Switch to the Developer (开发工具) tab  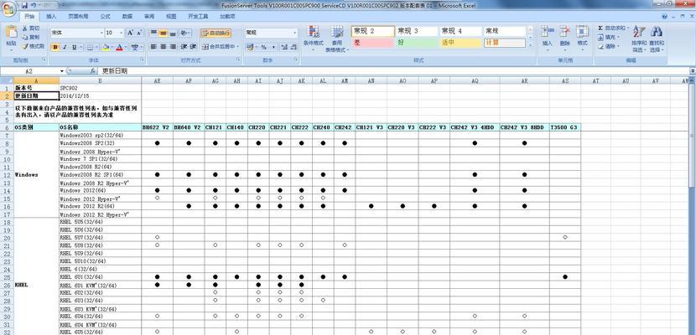tap(198, 17)
